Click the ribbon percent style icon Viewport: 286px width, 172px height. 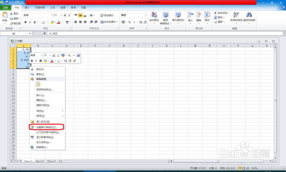130,22
